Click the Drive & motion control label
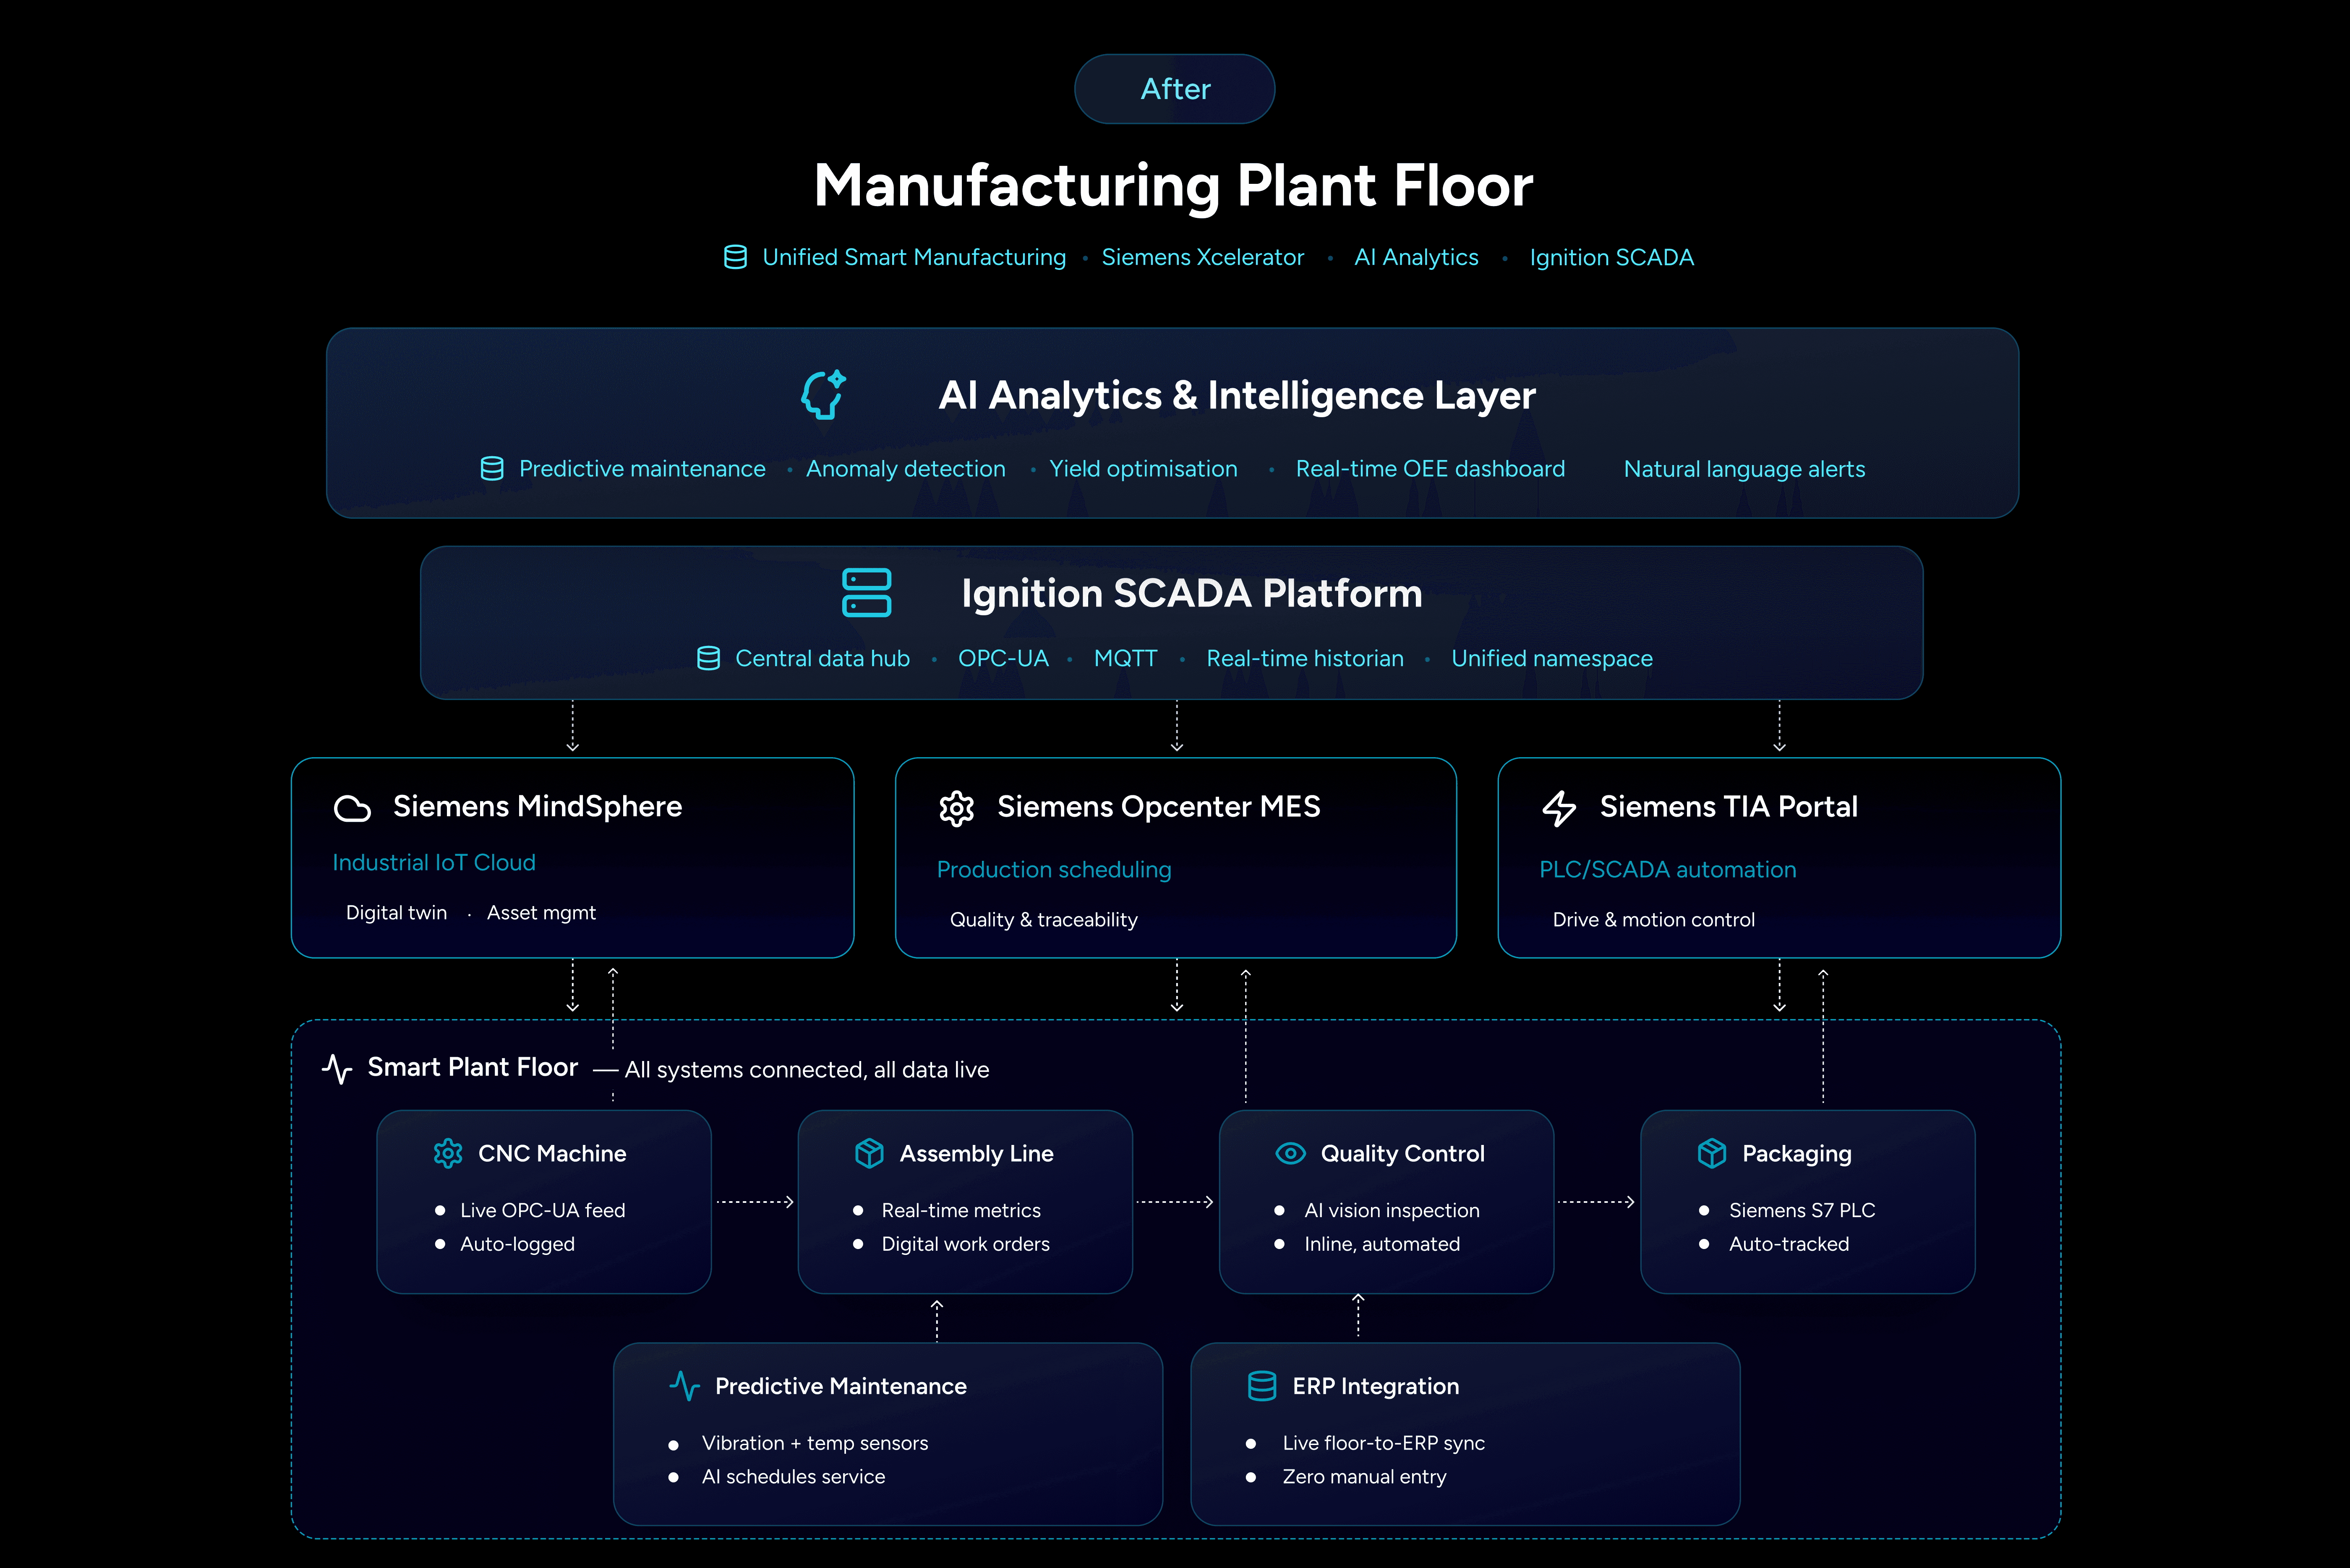Screen dimensions: 2350x1568 point(1653,919)
